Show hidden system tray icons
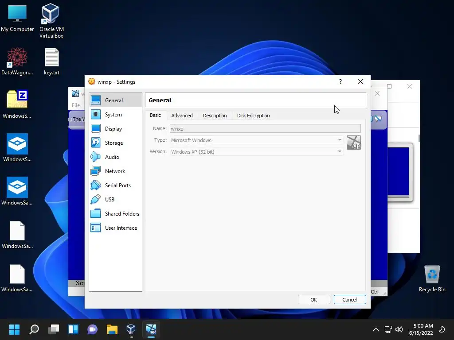 click(x=376, y=329)
